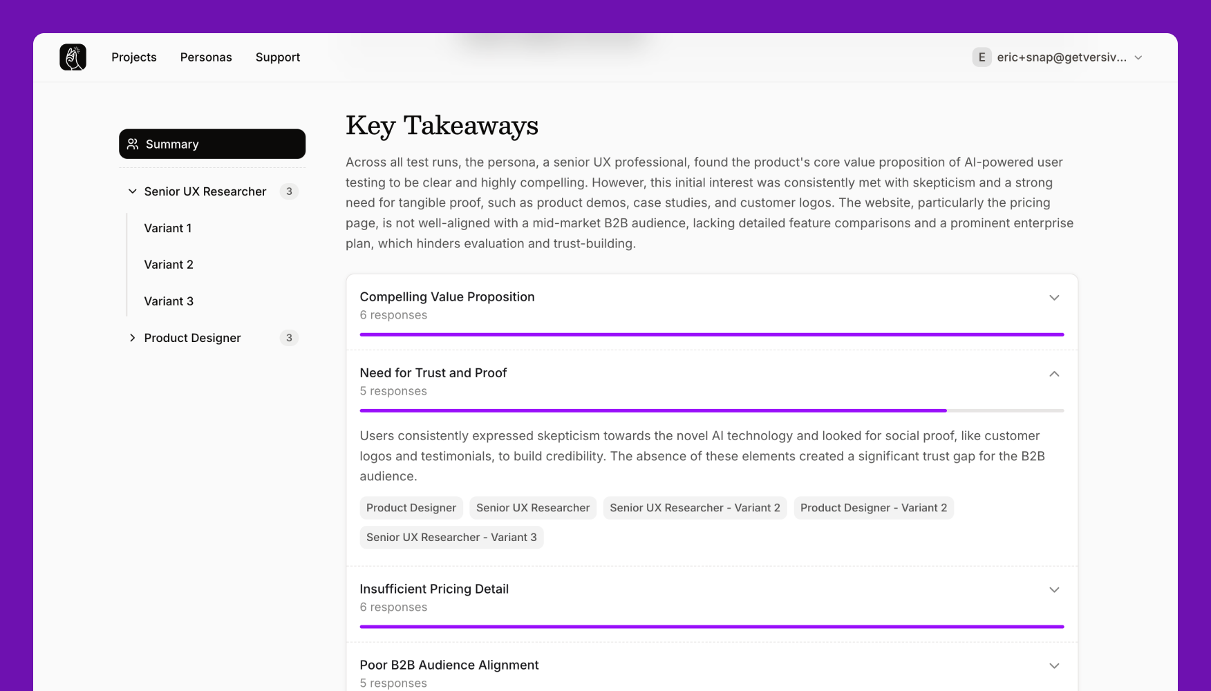
Task: Click the Senior UX Researcher - Variant 3 tag
Action: point(451,537)
